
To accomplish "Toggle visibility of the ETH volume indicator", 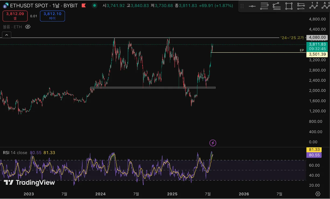I will click(x=28, y=27).
